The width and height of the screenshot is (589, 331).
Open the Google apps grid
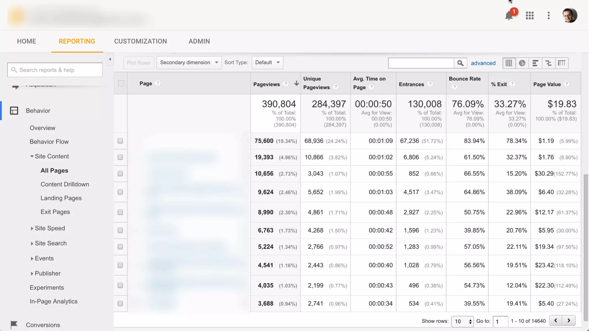click(x=529, y=16)
